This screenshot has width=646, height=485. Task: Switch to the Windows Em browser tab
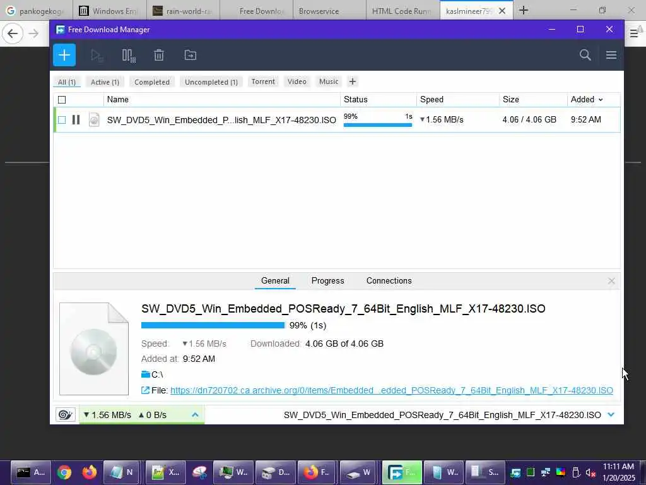(x=110, y=11)
